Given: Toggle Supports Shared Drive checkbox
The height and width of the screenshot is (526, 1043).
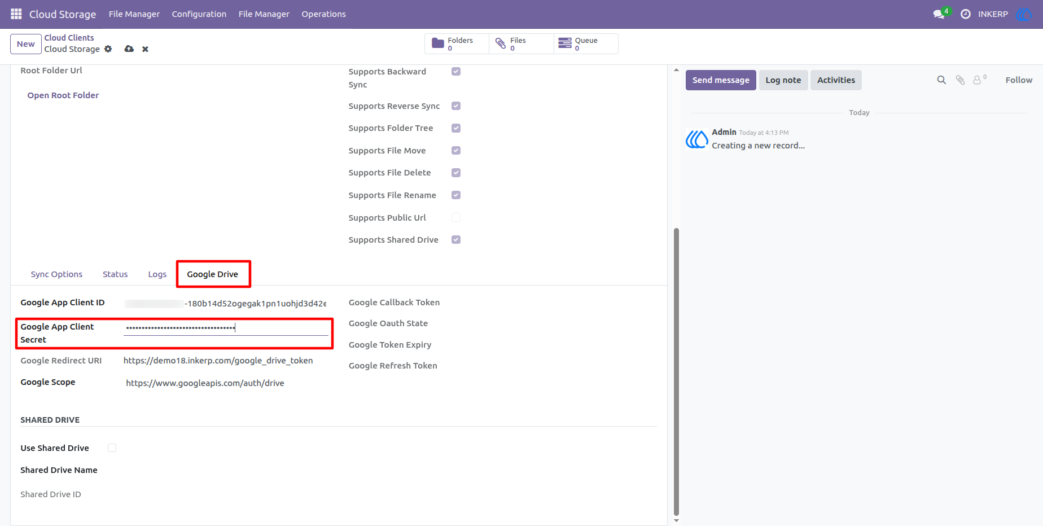Looking at the screenshot, I should tap(456, 240).
